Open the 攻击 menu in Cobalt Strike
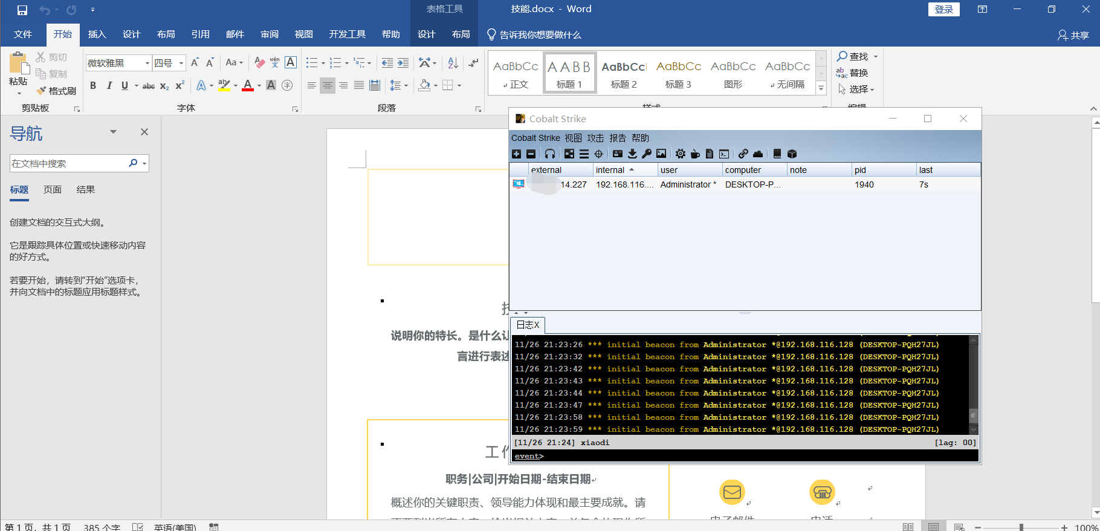Viewport: 1100px width, 531px height. click(595, 138)
